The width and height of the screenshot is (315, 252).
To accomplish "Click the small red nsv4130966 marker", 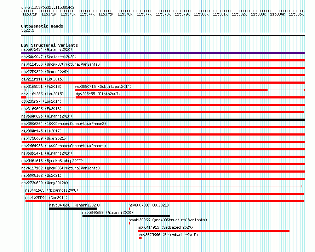I will 130,223.
